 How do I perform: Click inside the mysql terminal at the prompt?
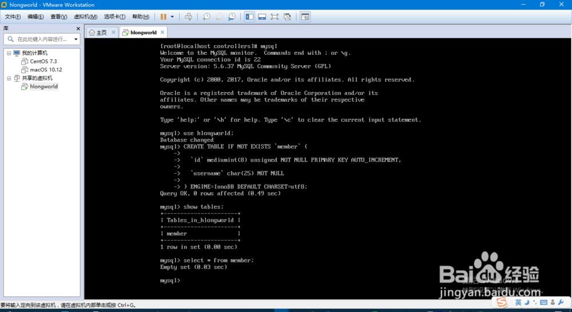170,281
